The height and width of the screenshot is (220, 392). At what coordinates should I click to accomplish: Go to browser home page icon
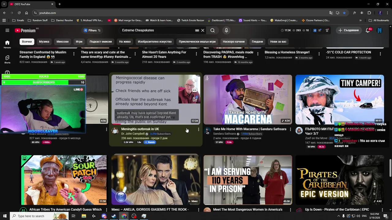pos(26,13)
